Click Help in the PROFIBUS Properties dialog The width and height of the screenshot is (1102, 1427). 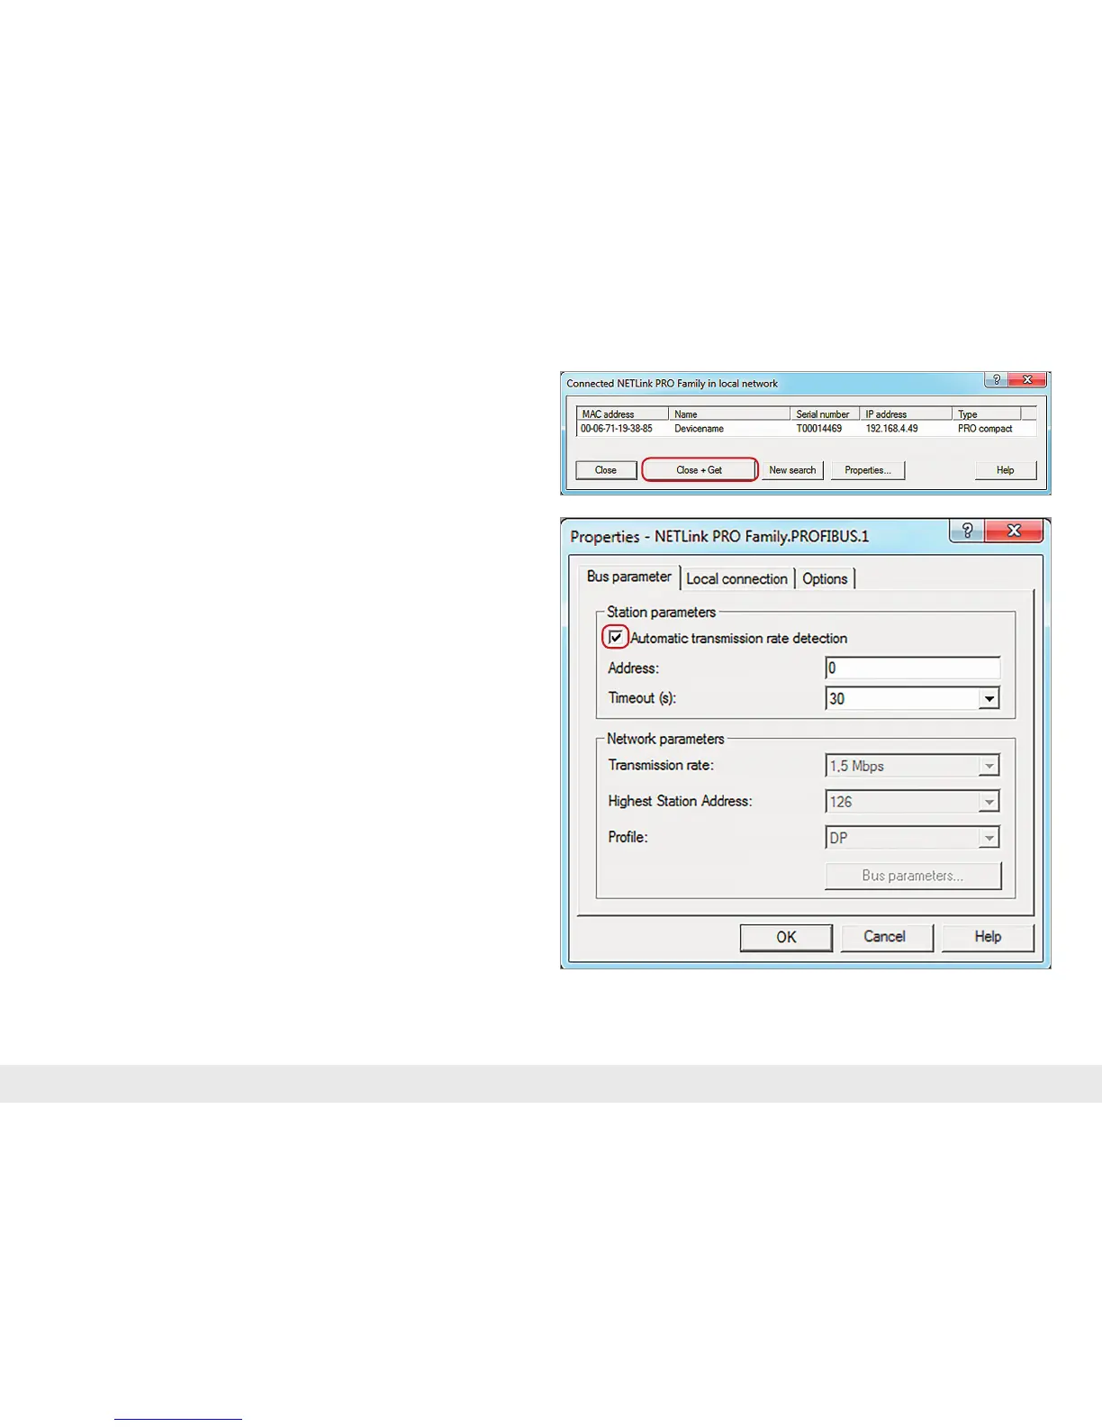[988, 937]
